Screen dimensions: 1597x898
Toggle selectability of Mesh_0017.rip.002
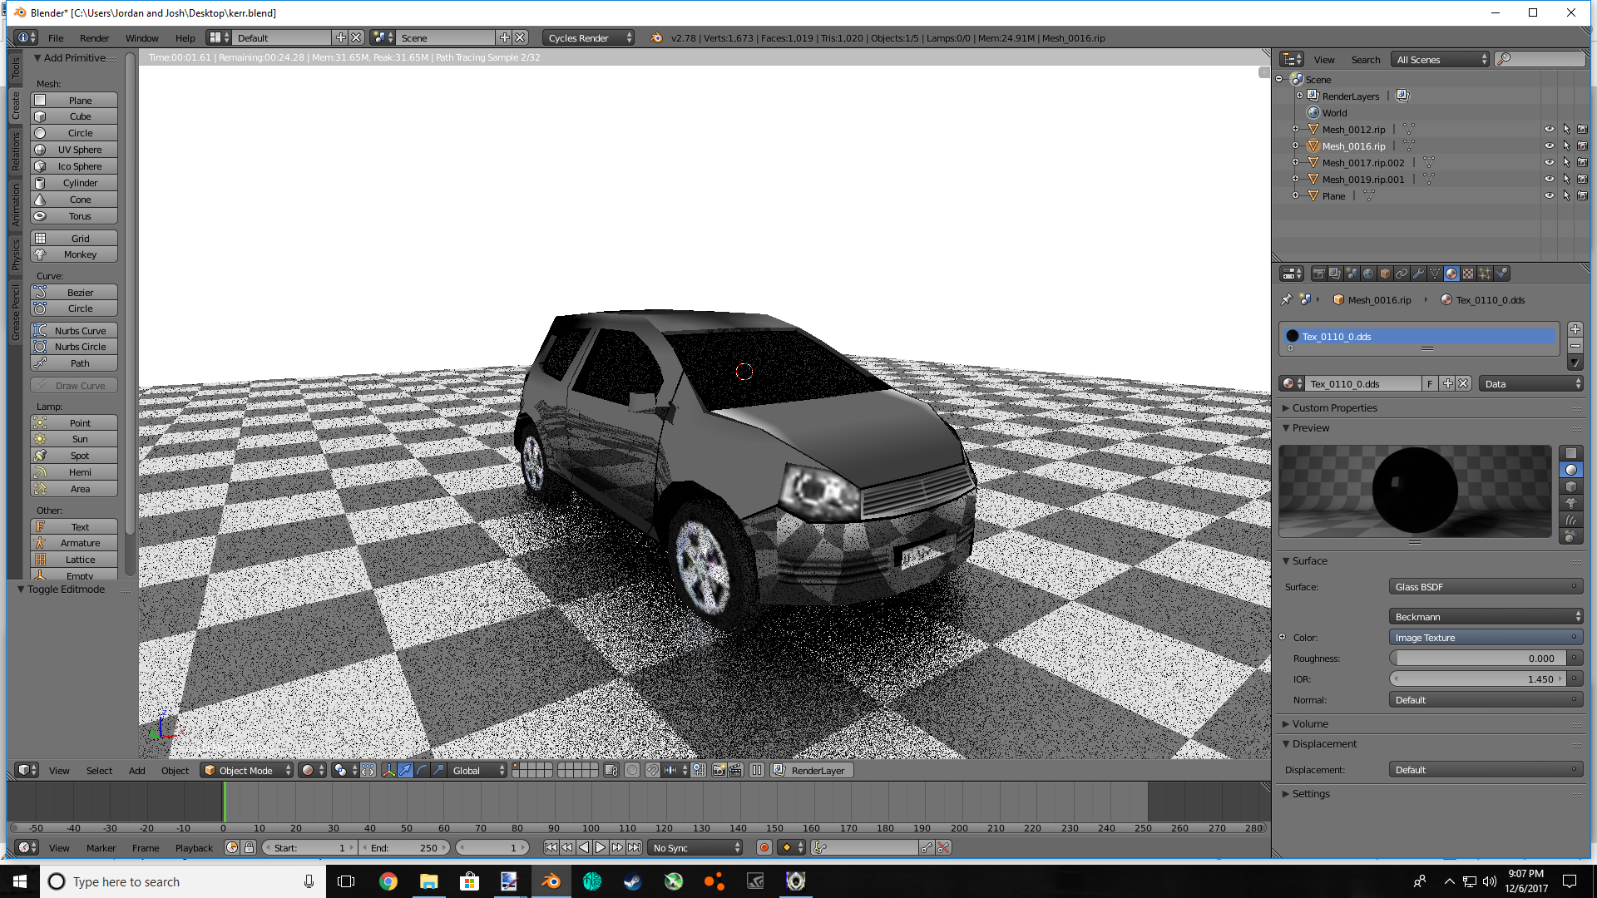point(1566,163)
